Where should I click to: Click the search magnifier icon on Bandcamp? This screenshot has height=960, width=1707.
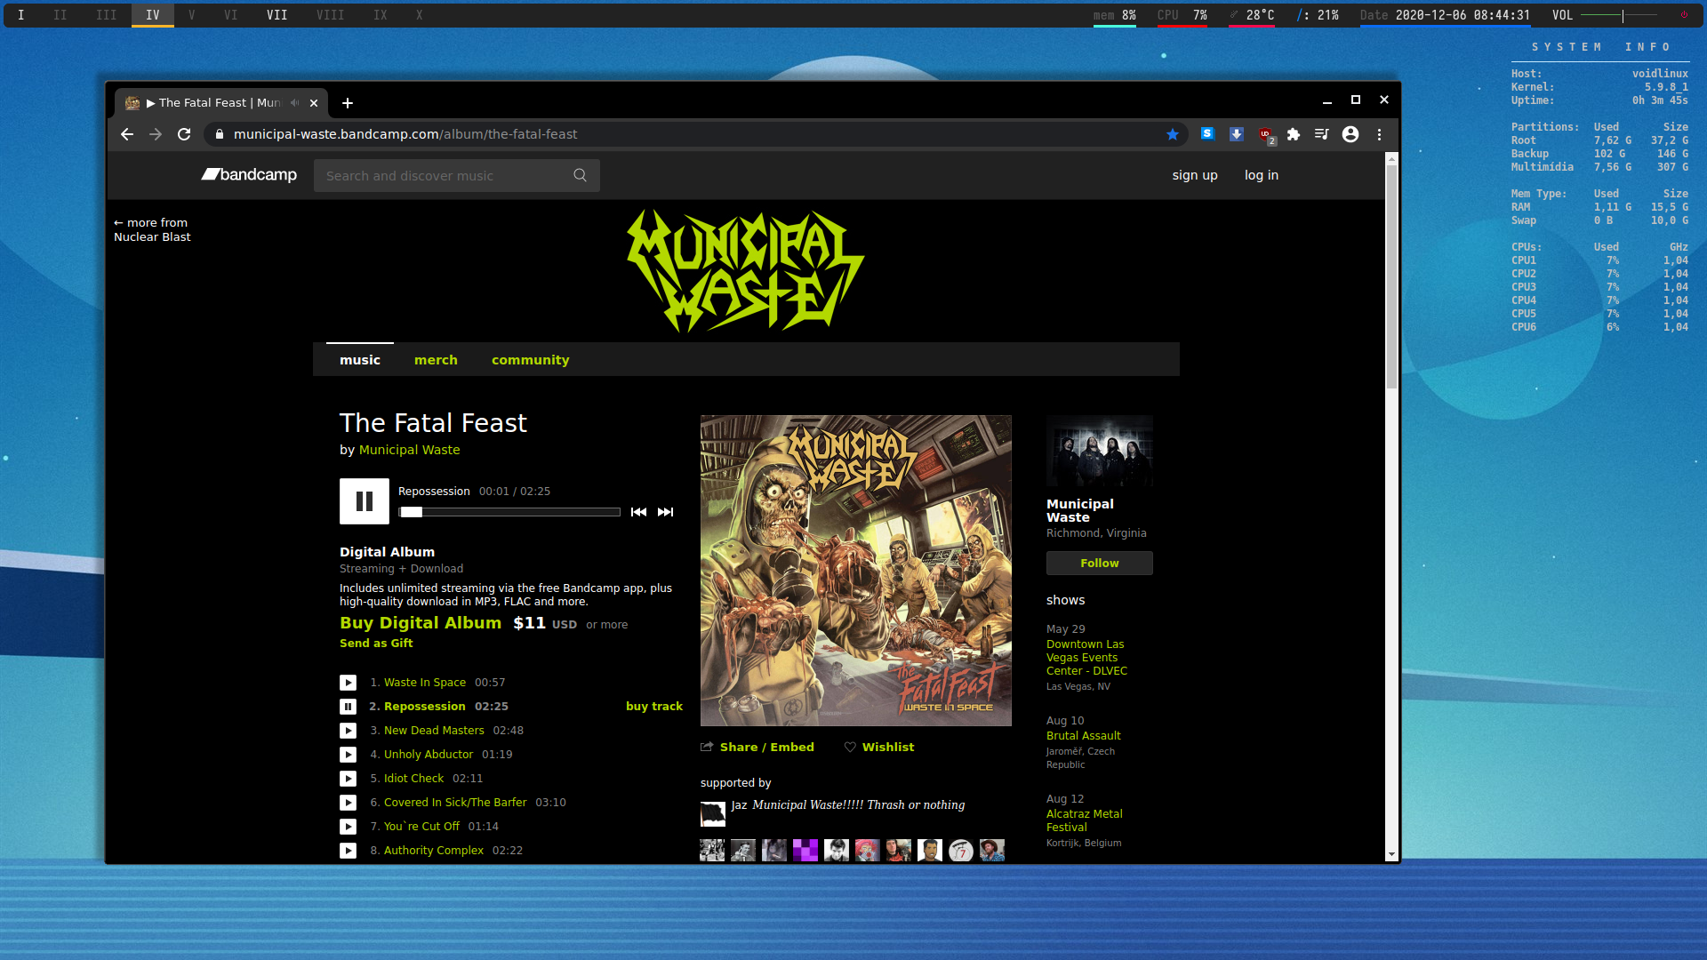tap(580, 175)
